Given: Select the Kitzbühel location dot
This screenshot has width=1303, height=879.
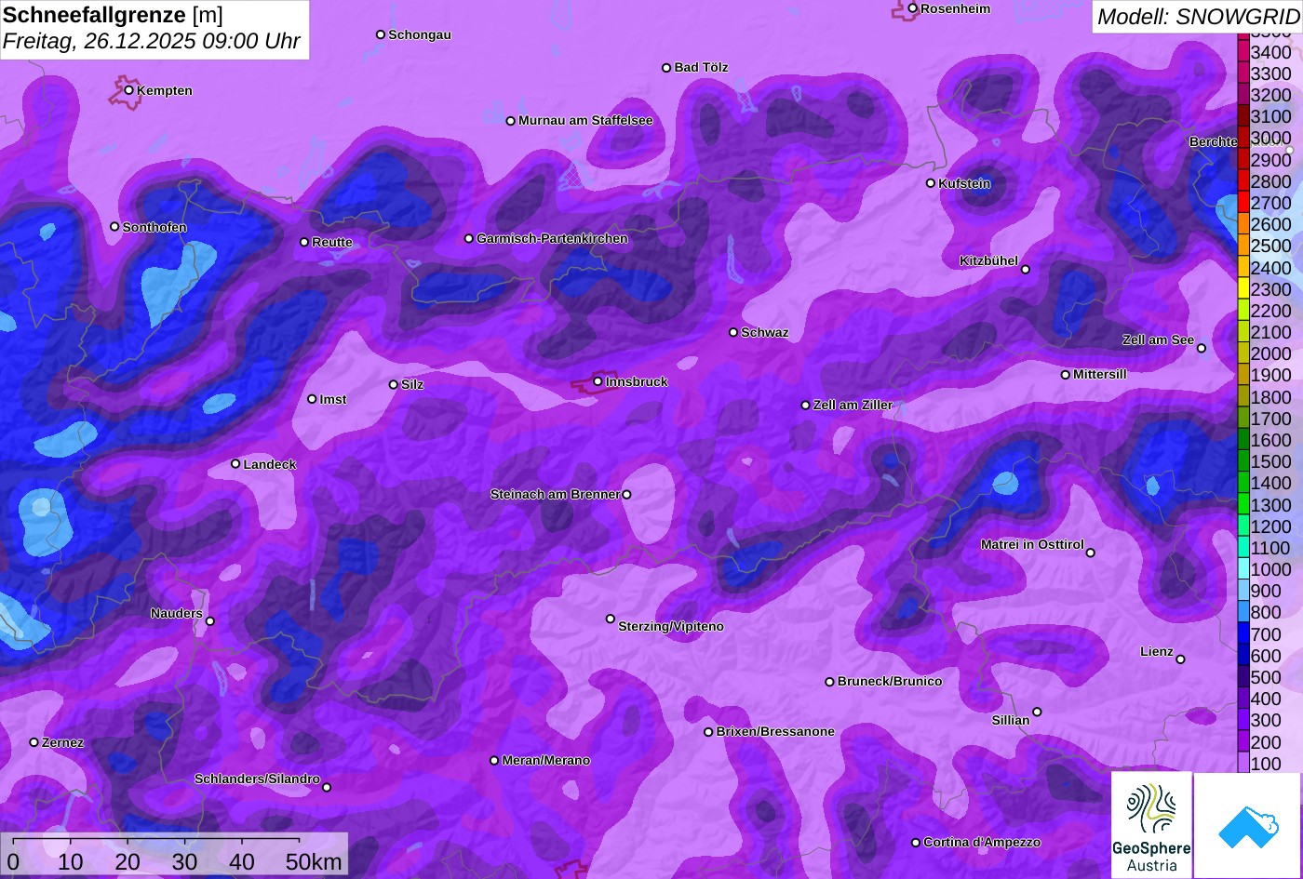Looking at the screenshot, I should [1025, 270].
